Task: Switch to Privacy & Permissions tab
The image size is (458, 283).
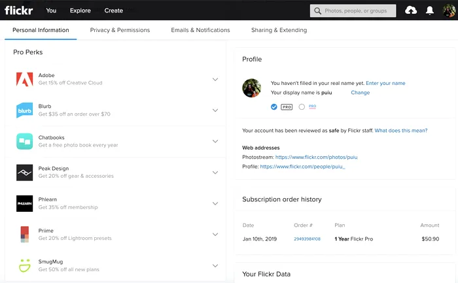Action: (120, 30)
